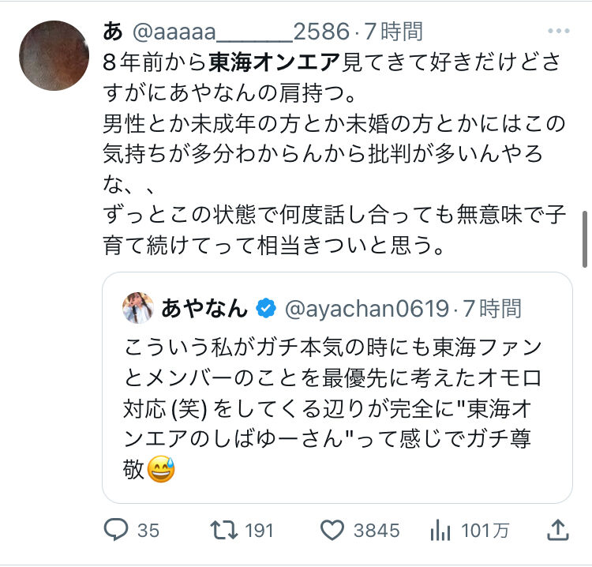Click the 3845 likes count
The width and height of the screenshot is (592, 567).
coord(377,531)
